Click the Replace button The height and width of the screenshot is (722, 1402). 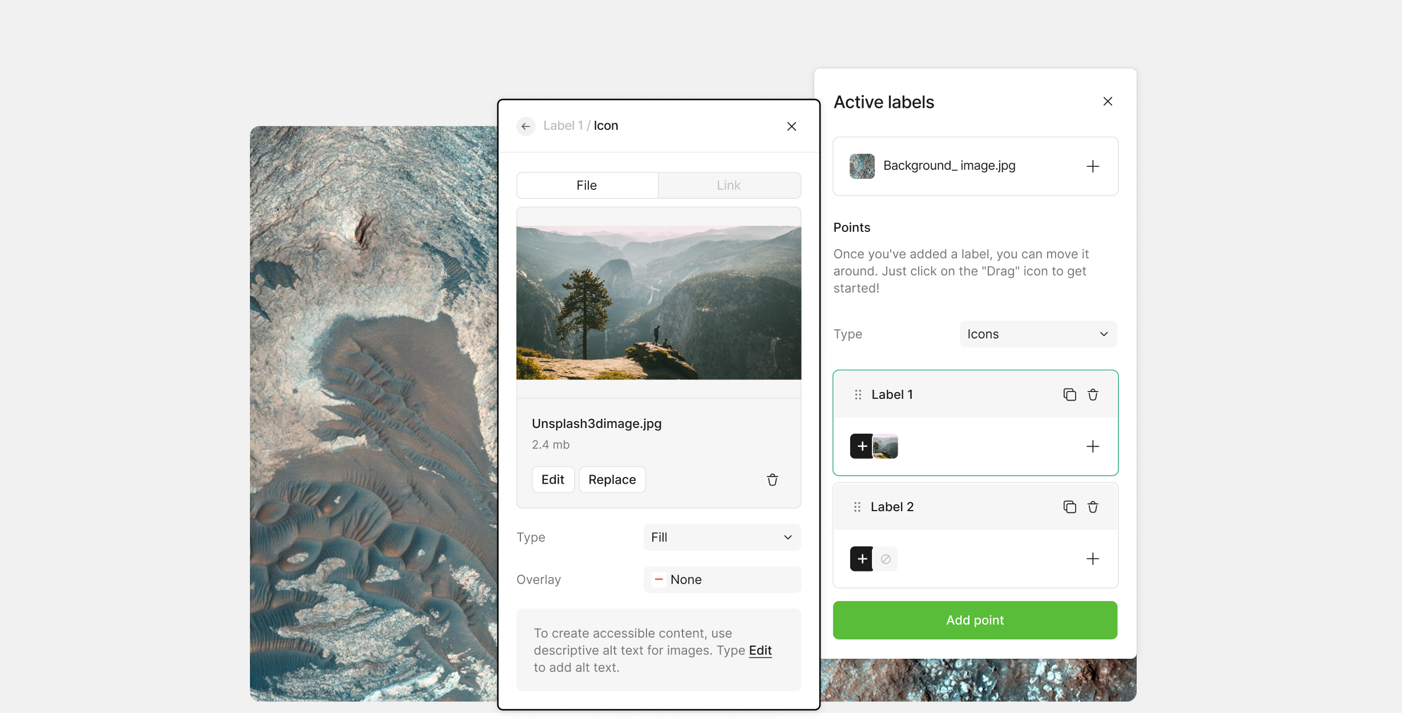coord(612,480)
